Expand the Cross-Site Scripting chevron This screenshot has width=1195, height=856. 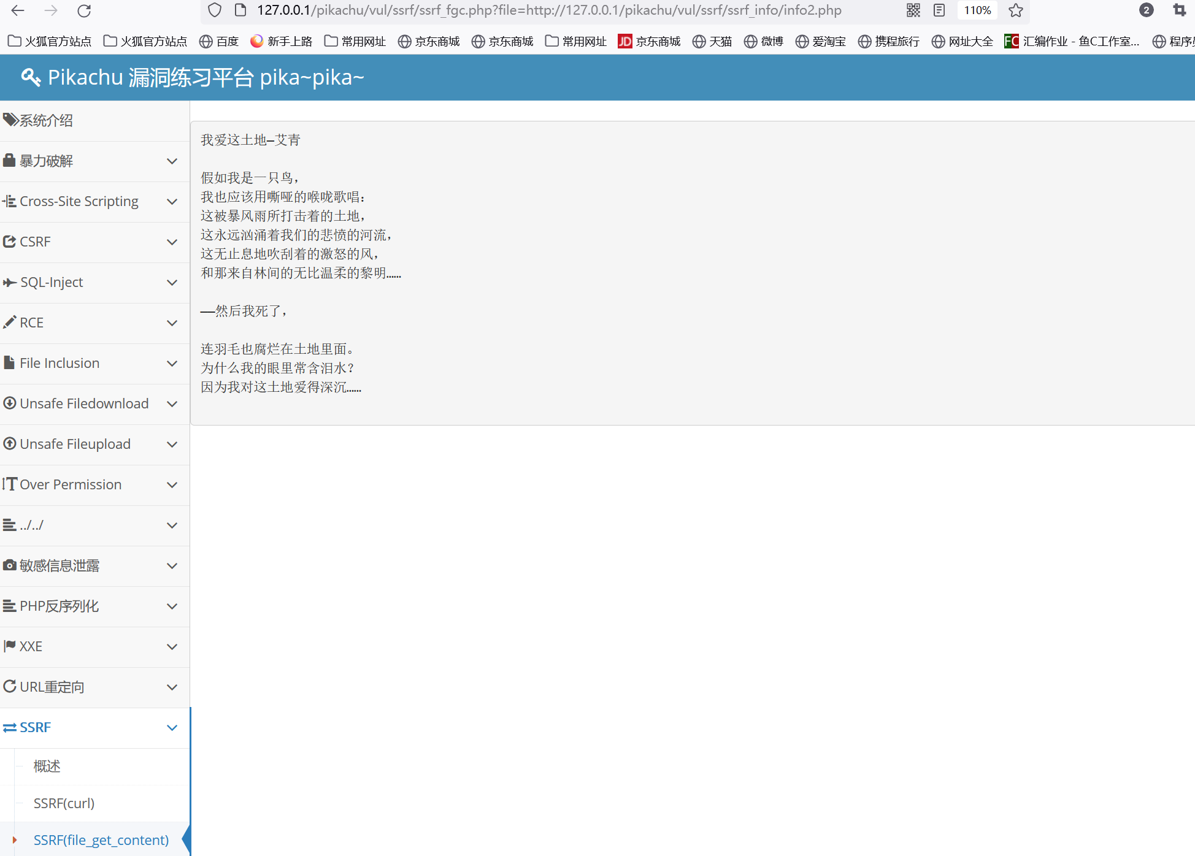(x=172, y=202)
